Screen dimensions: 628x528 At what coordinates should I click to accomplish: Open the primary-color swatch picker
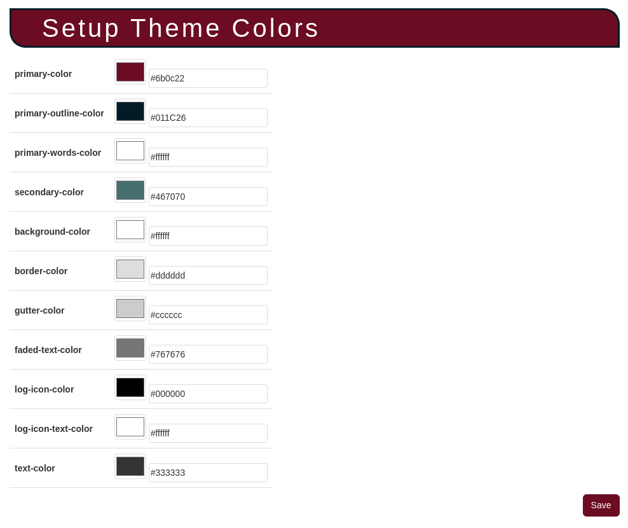pyautogui.click(x=130, y=72)
